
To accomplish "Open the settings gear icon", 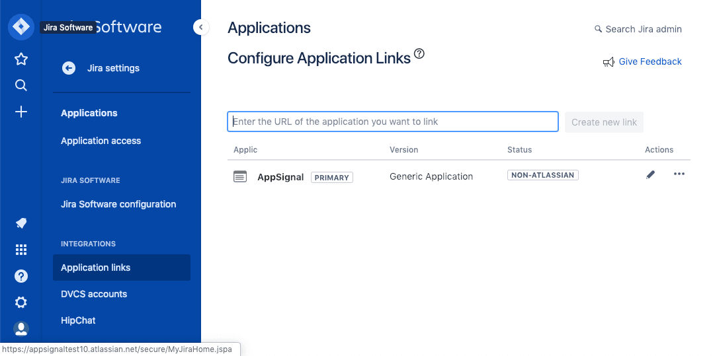I will point(21,303).
